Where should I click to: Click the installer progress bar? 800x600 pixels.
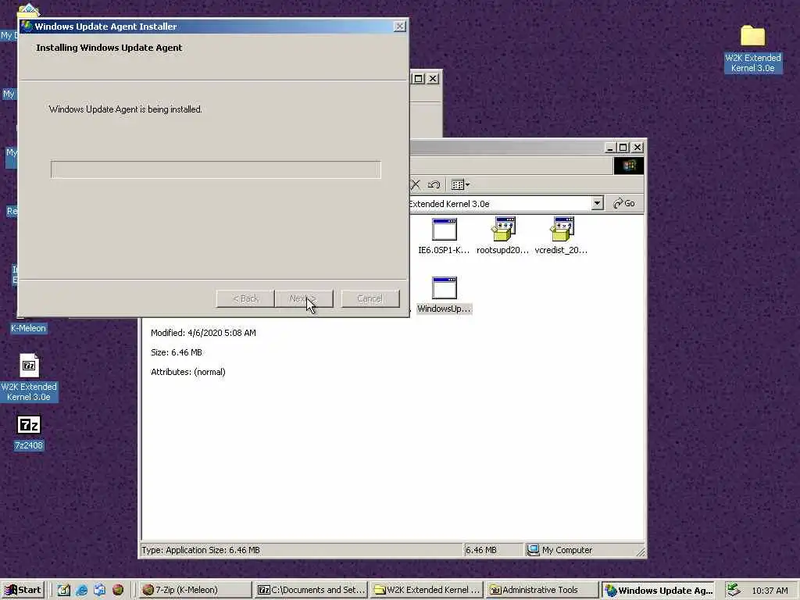pos(216,170)
